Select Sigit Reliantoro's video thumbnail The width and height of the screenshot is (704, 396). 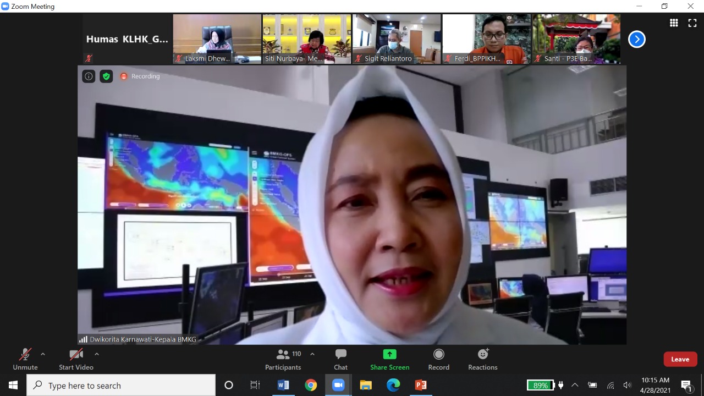point(396,38)
